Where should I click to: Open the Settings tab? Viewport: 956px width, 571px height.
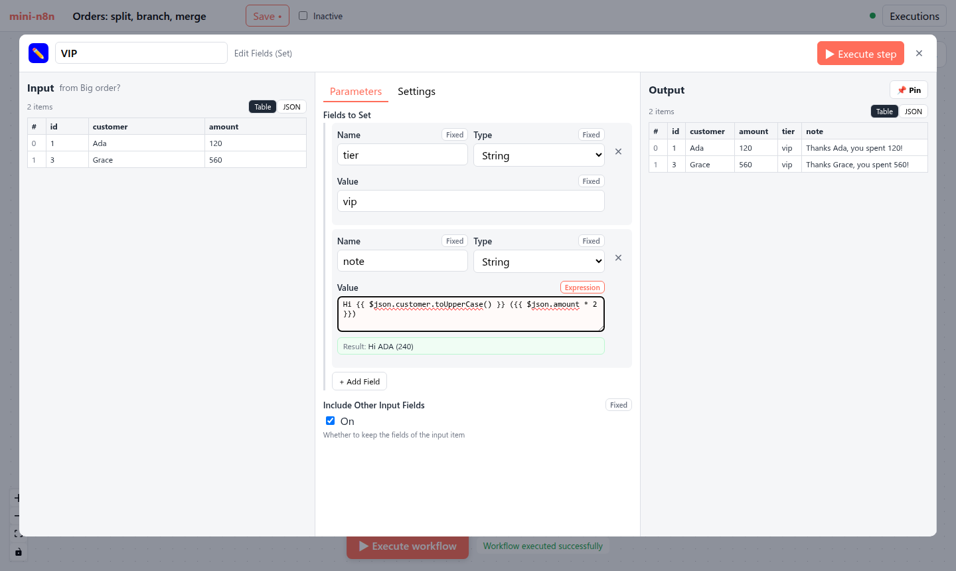pyautogui.click(x=416, y=92)
